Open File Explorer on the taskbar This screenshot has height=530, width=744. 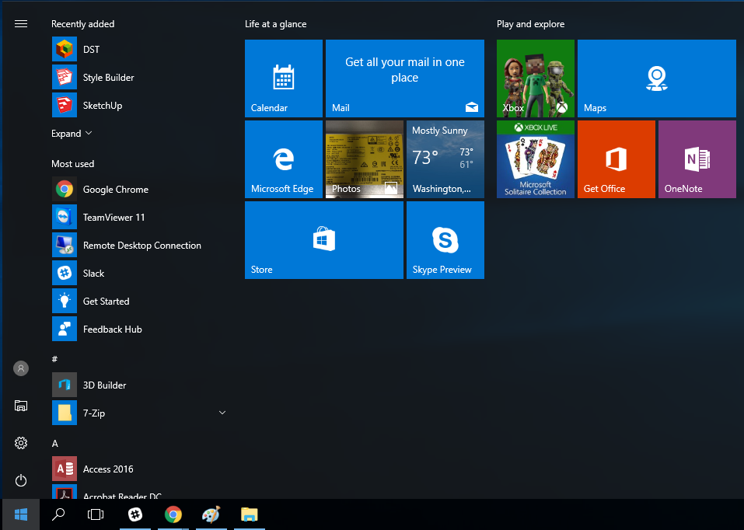[x=249, y=514]
